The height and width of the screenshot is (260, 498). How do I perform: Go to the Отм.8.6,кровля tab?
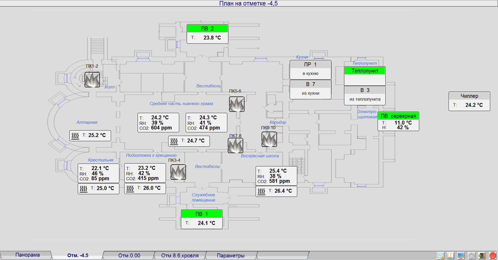(x=180, y=256)
